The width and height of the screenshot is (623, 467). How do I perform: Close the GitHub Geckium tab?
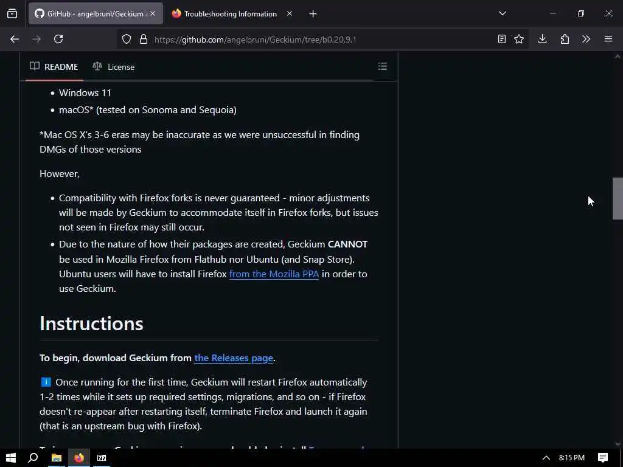tap(153, 13)
